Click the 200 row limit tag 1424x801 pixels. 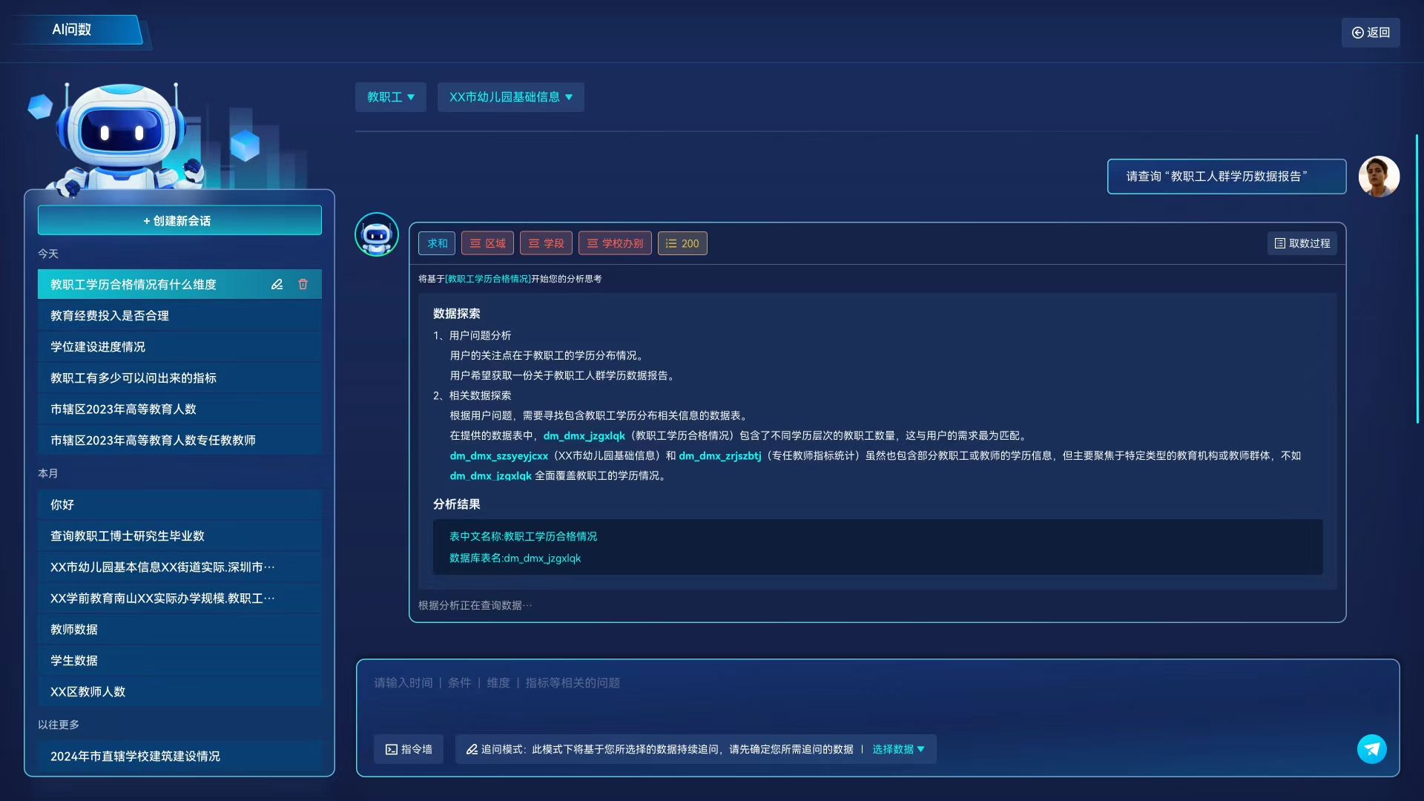[682, 243]
